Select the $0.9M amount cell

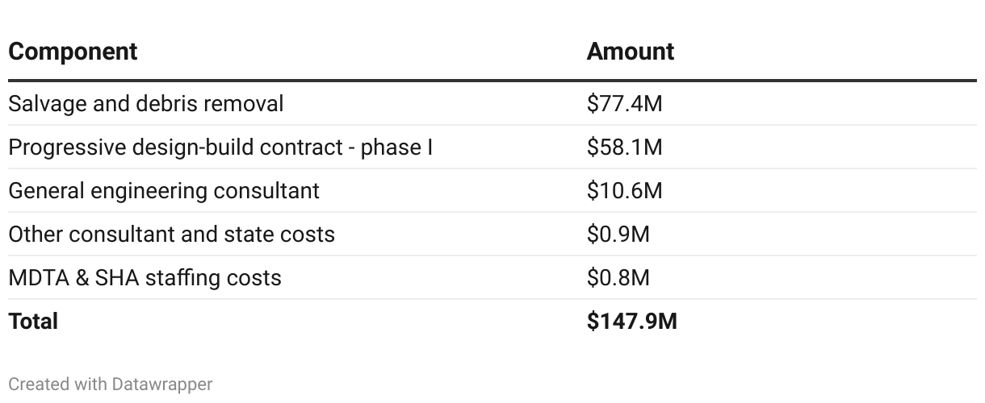click(618, 235)
